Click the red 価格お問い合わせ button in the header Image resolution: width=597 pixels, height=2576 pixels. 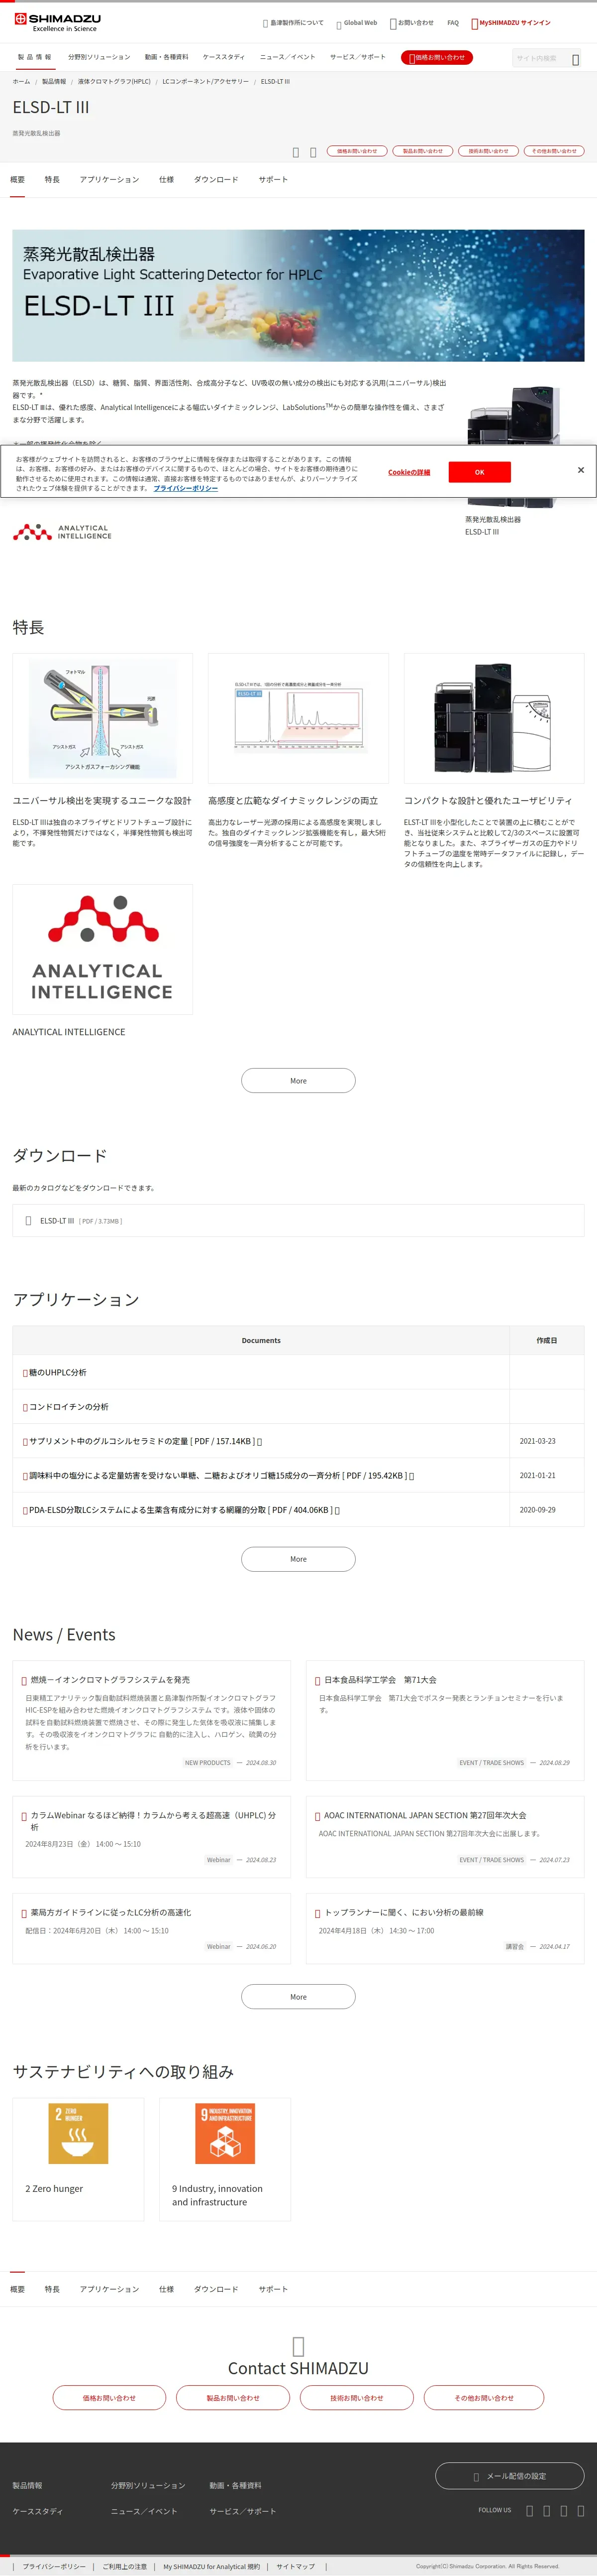click(436, 57)
